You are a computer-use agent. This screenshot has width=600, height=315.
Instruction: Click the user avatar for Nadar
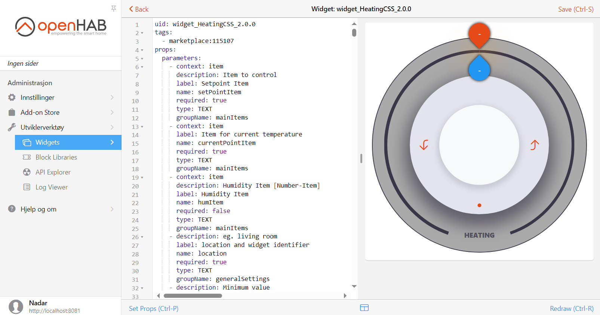point(16,306)
